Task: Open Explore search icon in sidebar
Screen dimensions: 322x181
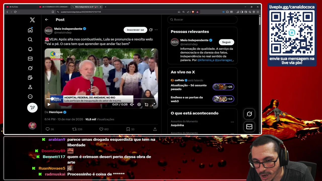Action: 30,39
